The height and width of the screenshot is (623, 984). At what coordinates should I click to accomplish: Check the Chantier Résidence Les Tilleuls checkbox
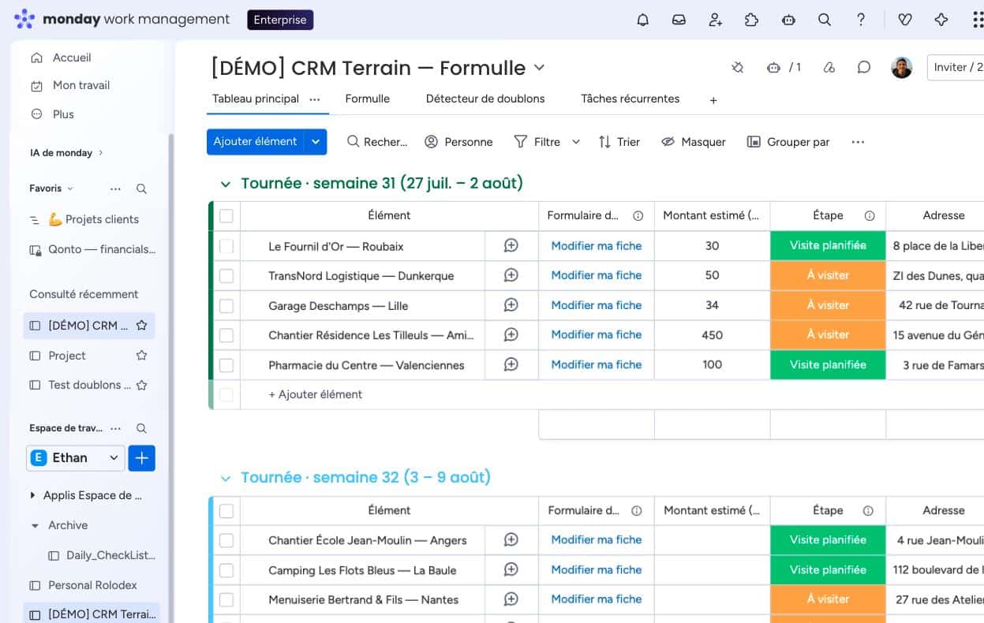point(226,335)
